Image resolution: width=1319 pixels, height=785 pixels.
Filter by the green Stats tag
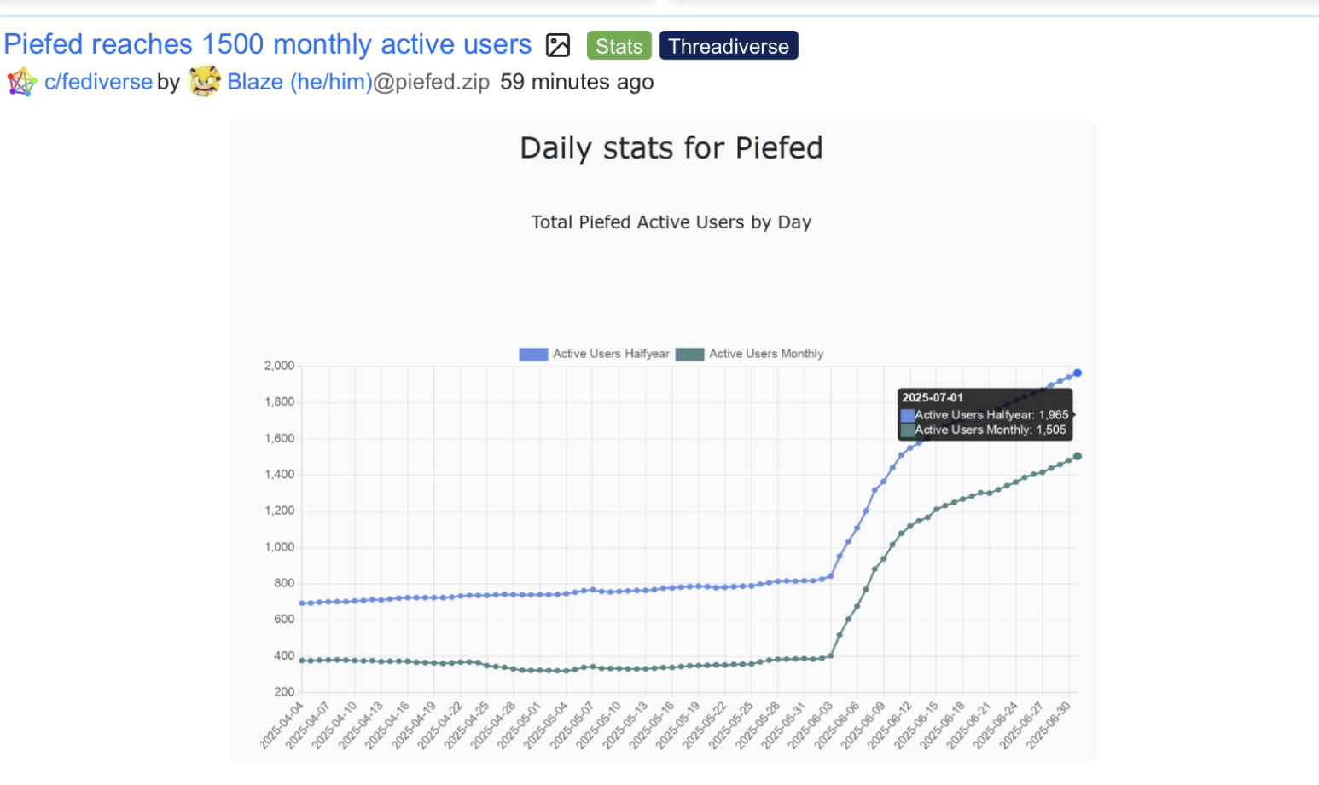pos(619,46)
